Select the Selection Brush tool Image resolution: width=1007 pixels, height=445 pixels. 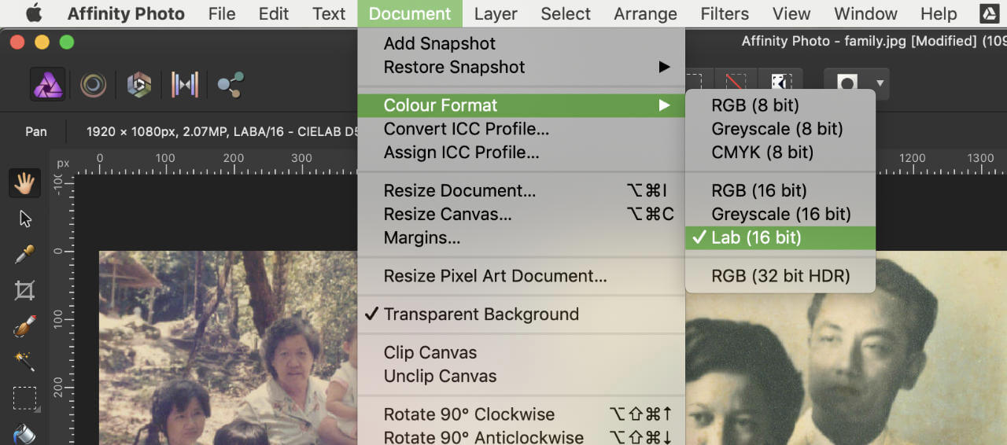[25, 326]
